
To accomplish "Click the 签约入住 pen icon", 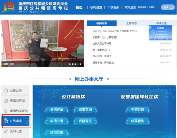I will point(6,131).
